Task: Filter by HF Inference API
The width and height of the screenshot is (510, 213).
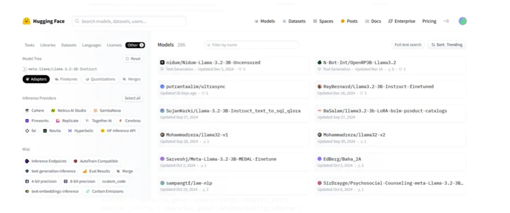Action: point(118,131)
